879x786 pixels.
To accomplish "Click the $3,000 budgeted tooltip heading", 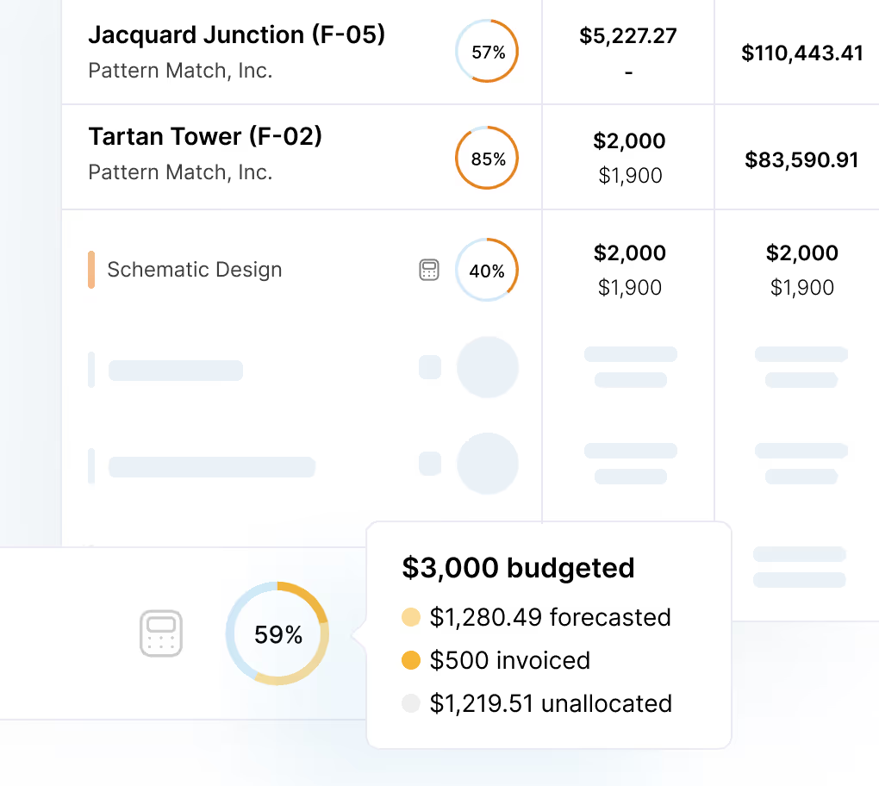I will (x=519, y=568).
